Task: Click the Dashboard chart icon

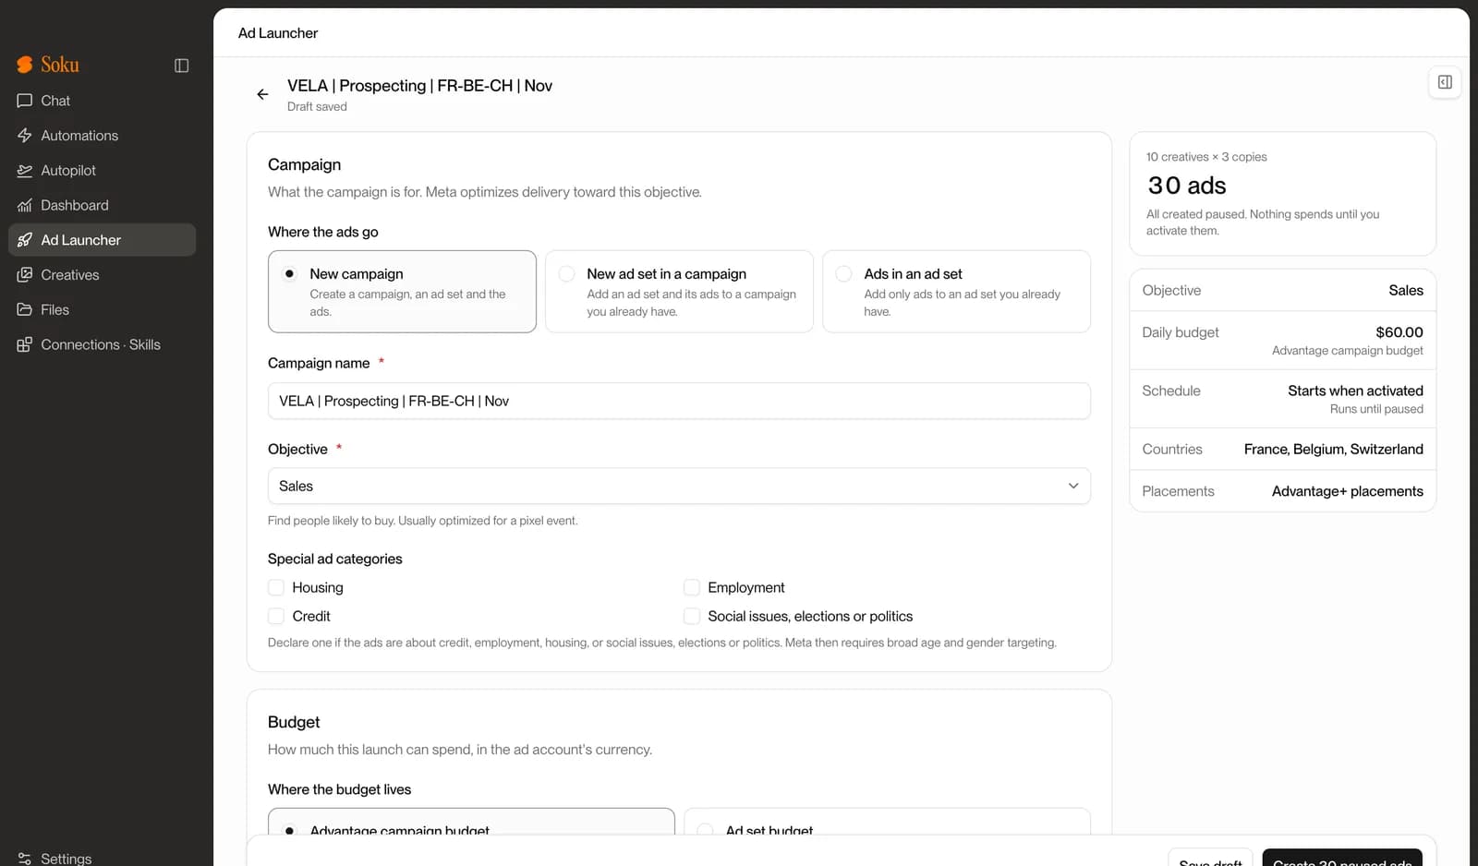Action: (25, 206)
